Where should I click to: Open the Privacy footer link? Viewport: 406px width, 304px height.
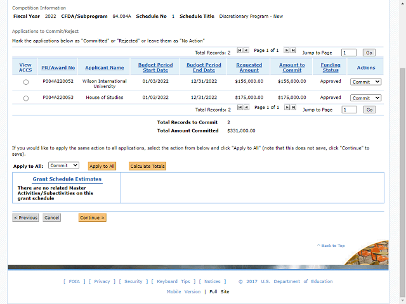[102, 281]
